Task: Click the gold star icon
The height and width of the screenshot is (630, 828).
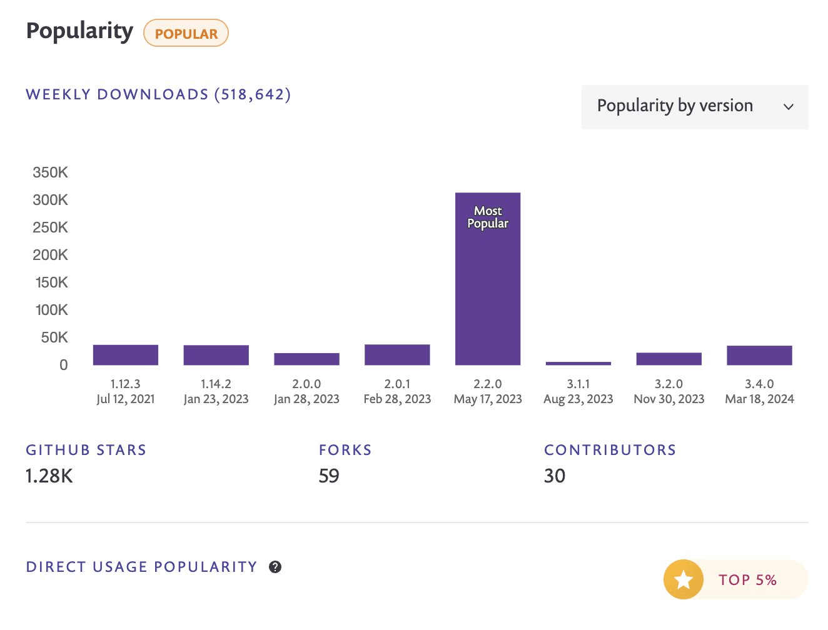Action: (684, 579)
